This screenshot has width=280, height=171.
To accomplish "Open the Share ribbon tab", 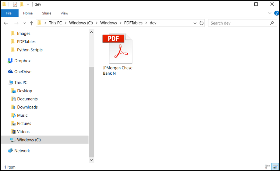I will pos(47,13).
